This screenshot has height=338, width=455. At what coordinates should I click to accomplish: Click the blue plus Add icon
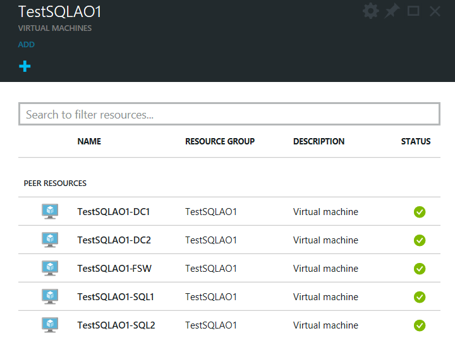pos(25,66)
